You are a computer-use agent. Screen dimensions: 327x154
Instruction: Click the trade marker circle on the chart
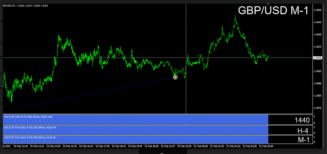[x=175, y=77]
